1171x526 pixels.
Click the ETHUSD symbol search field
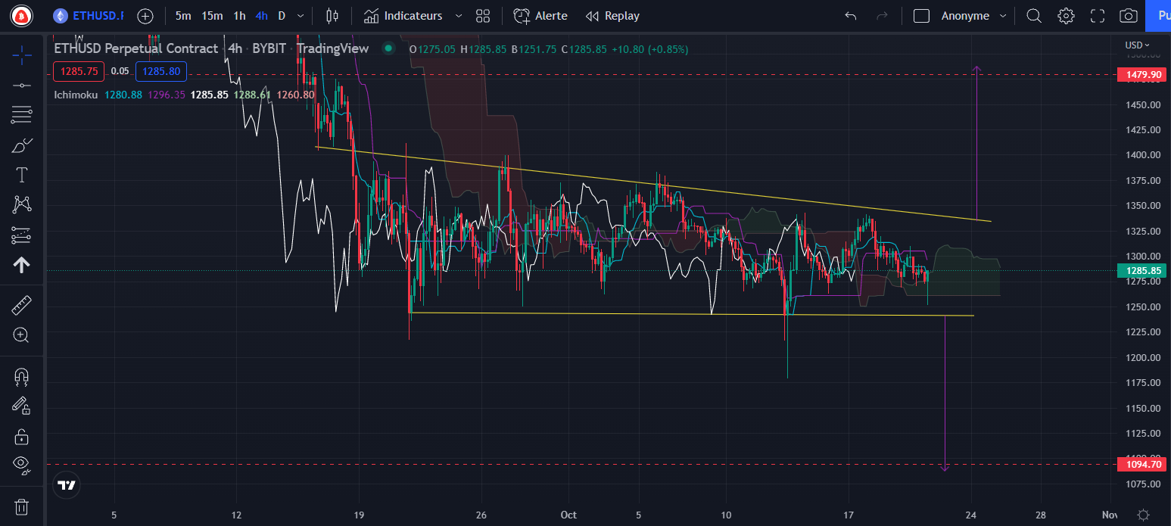[89, 16]
